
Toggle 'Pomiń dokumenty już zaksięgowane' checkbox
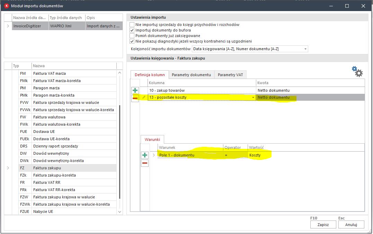click(132, 36)
